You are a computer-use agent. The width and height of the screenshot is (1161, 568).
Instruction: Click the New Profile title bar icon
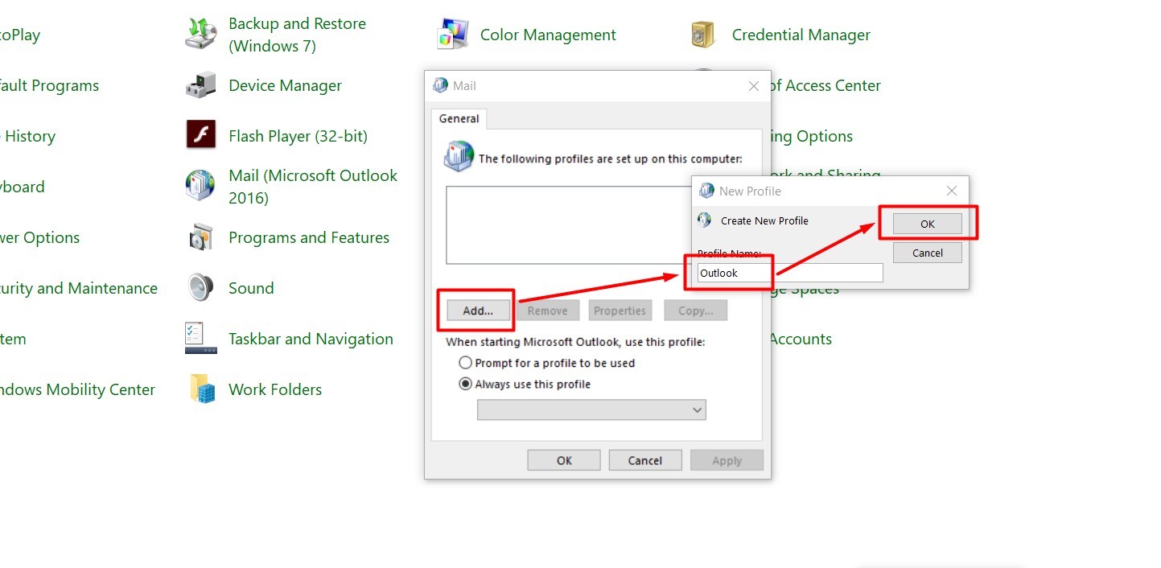click(707, 191)
